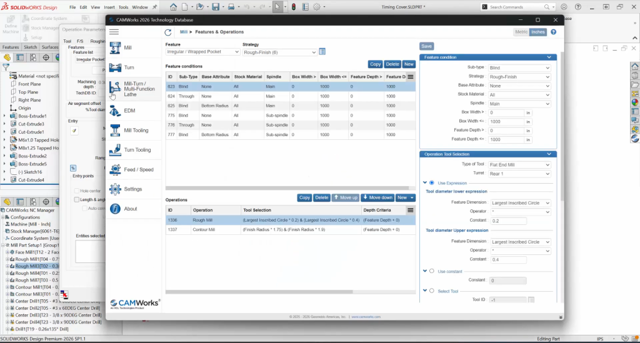This screenshot has width=640, height=343.
Task: Toggle the hamburger sidebar menu
Action: [x=114, y=32]
